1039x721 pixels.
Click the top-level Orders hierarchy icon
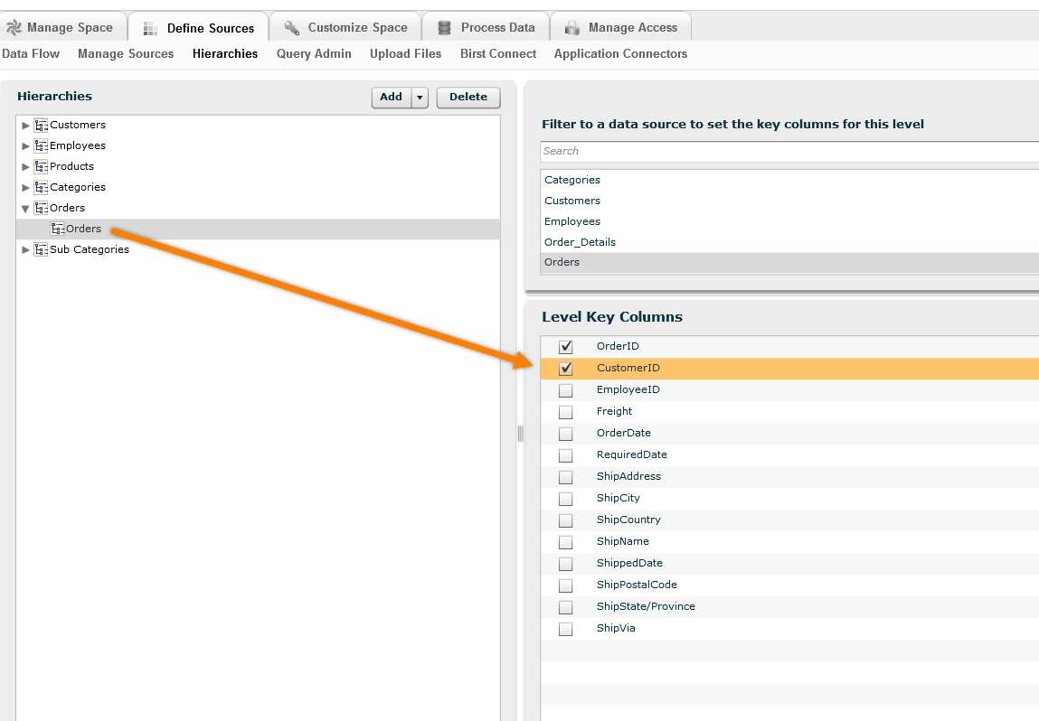tap(41, 208)
